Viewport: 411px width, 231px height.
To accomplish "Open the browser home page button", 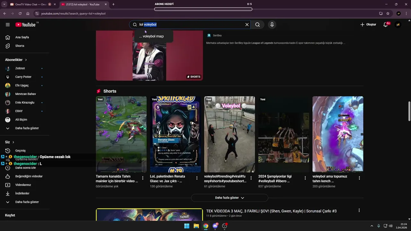I will tap(28, 13).
